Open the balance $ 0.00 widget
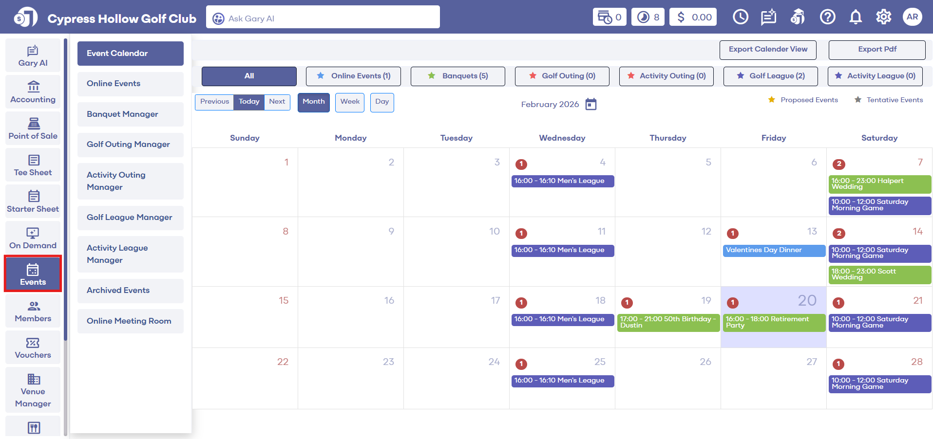 pyautogui.click(x=693, y=17)
